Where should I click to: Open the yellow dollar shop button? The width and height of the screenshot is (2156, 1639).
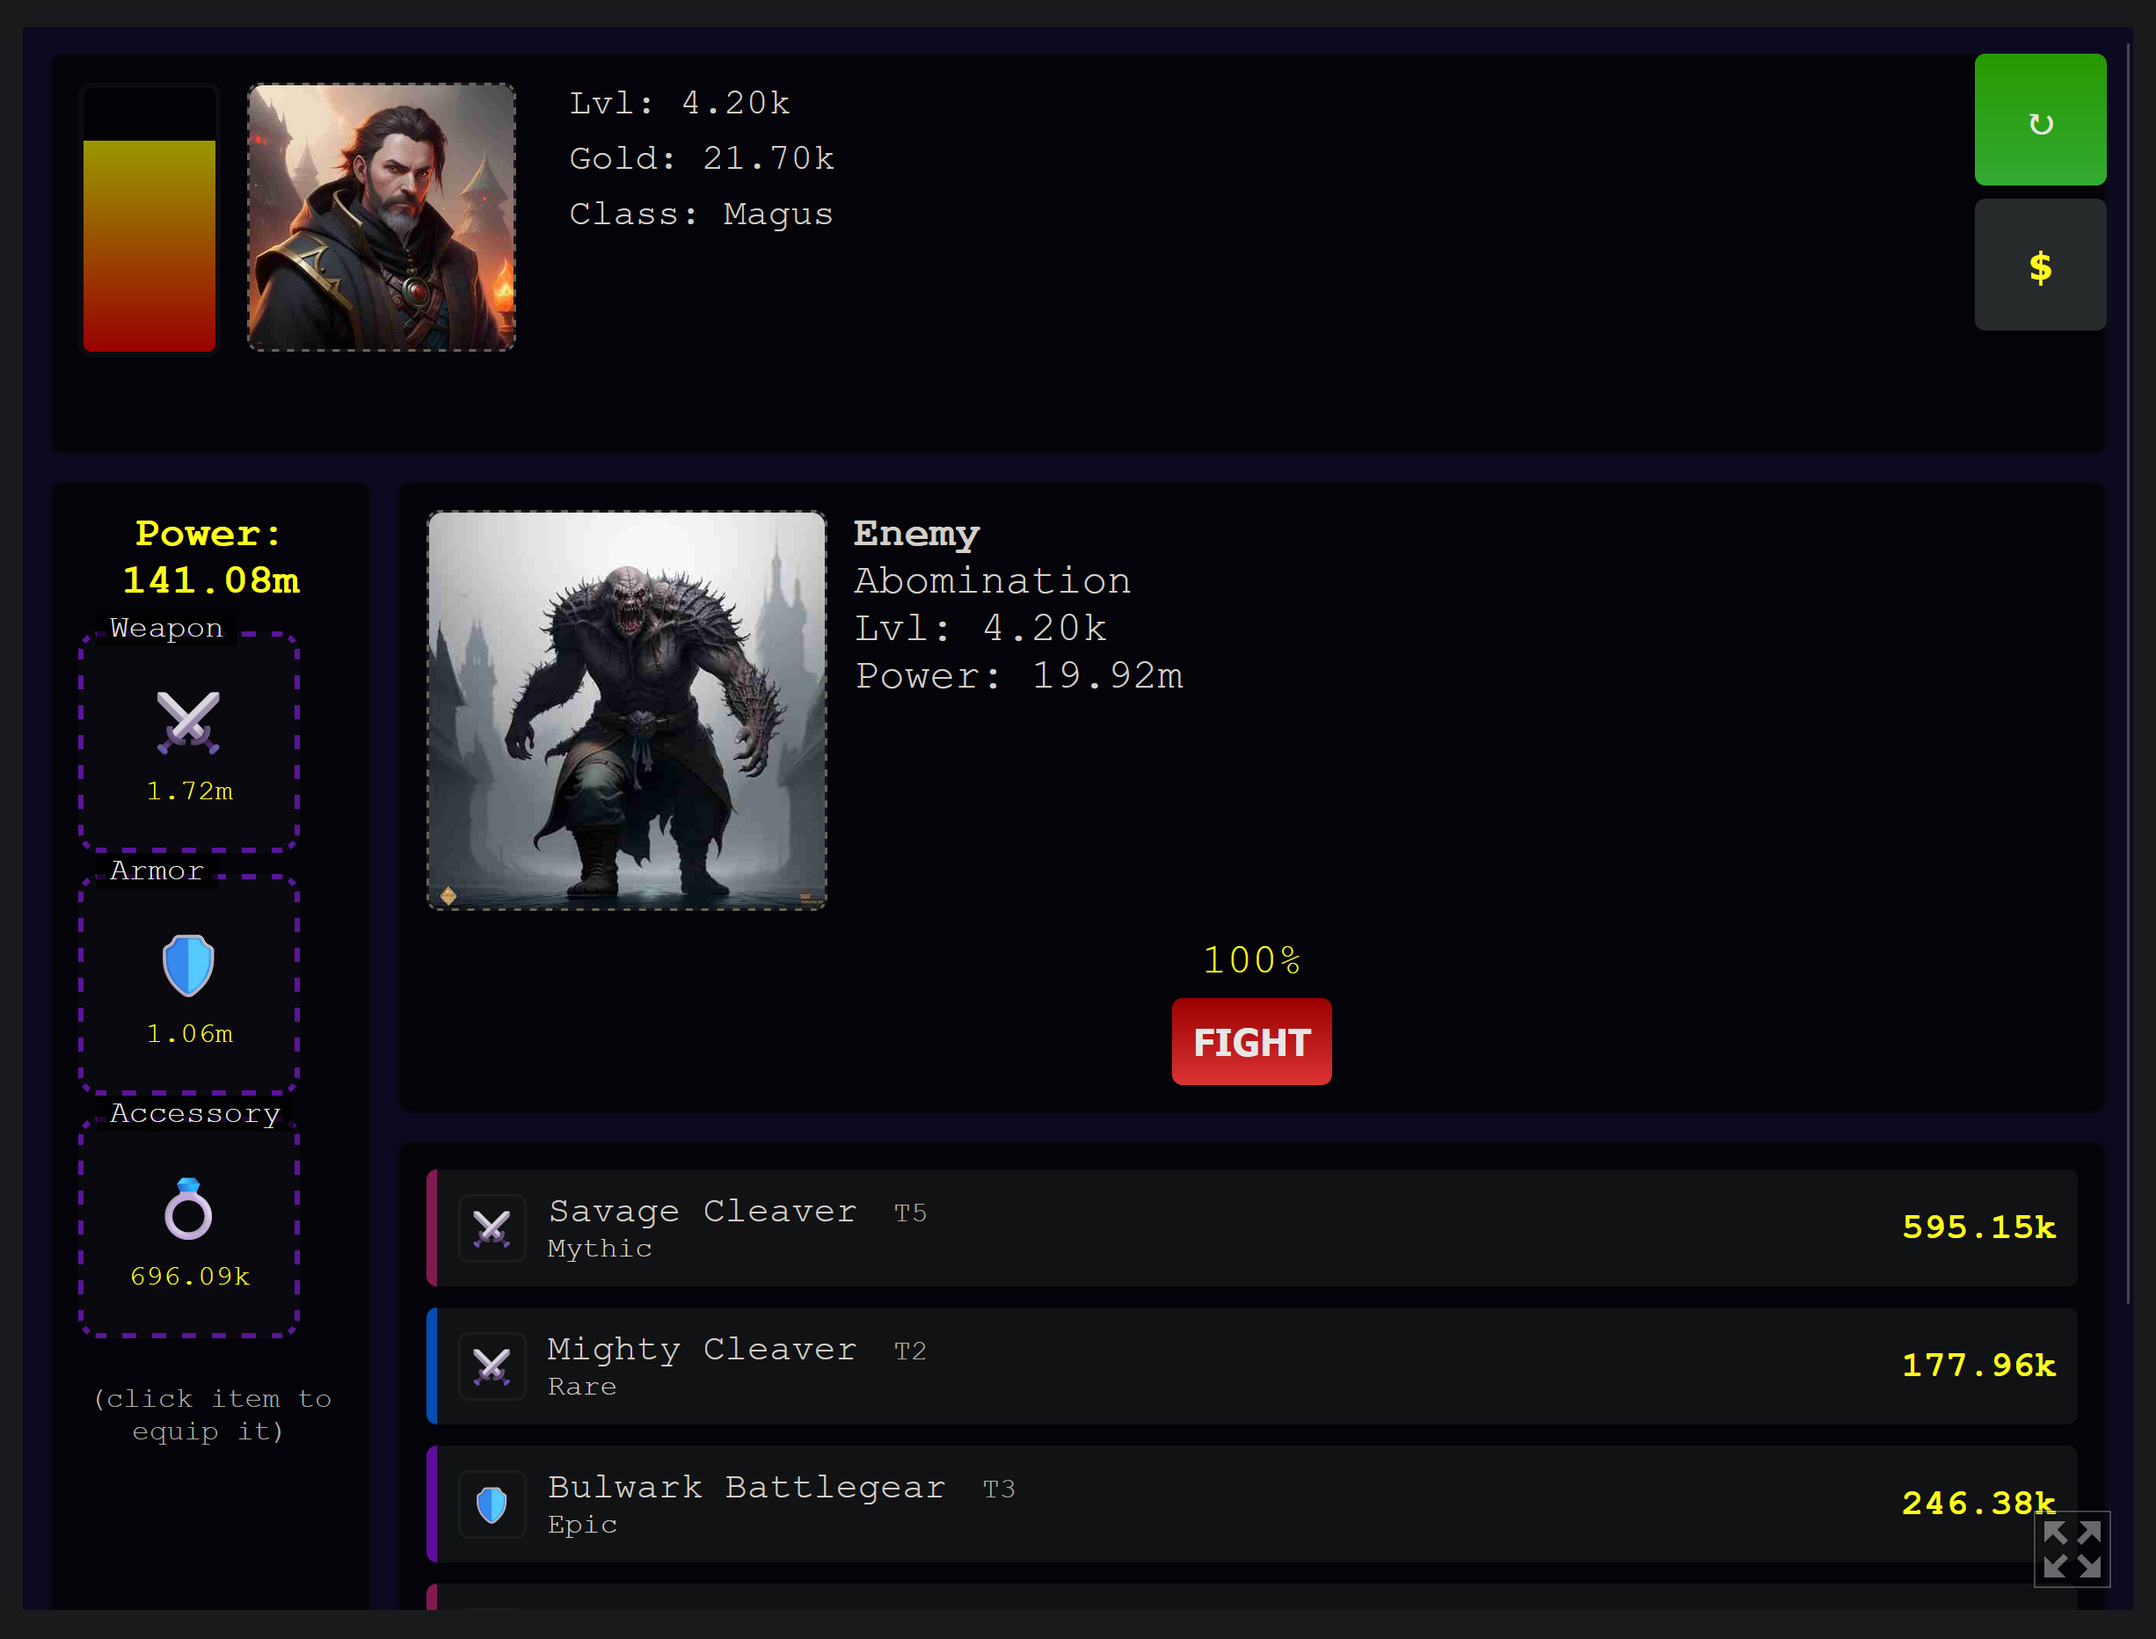[x=2039, y=266]
